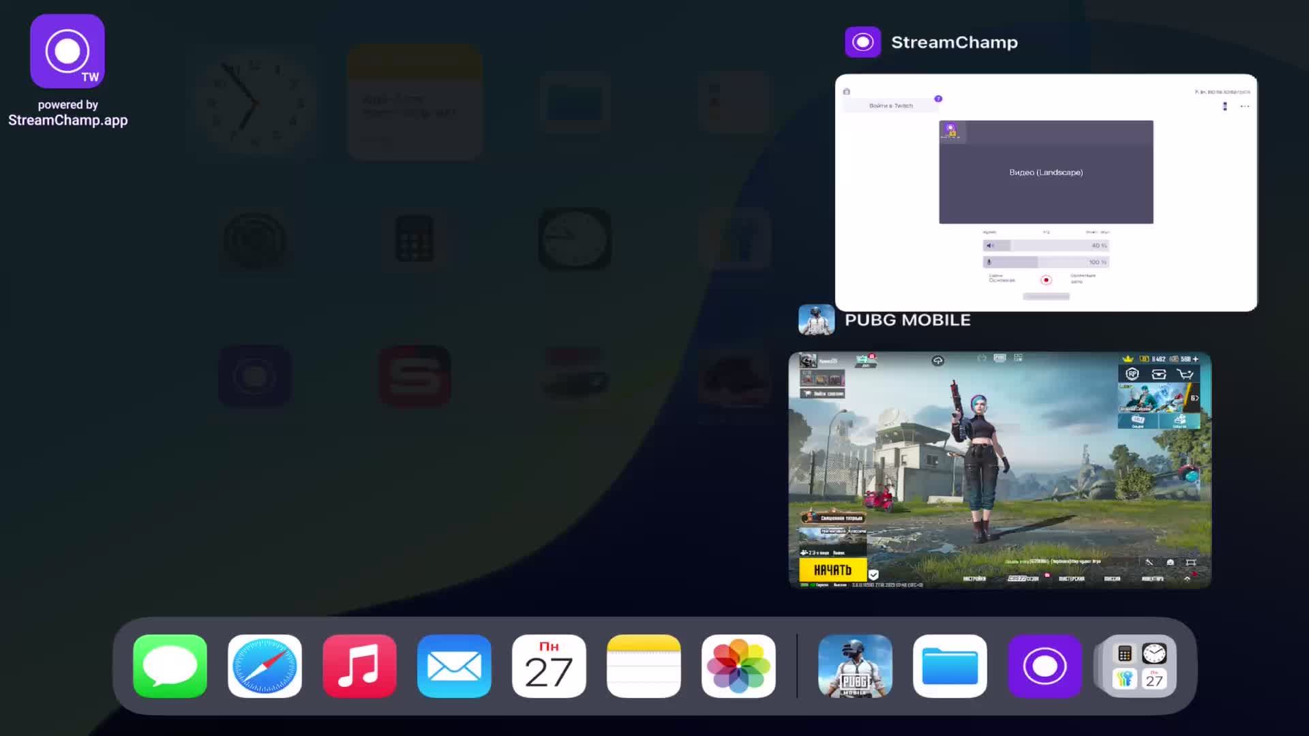Viewport: 1309px width, 736px height.
Task: Open Messages from the dock
Action: (x=170, y=666)
